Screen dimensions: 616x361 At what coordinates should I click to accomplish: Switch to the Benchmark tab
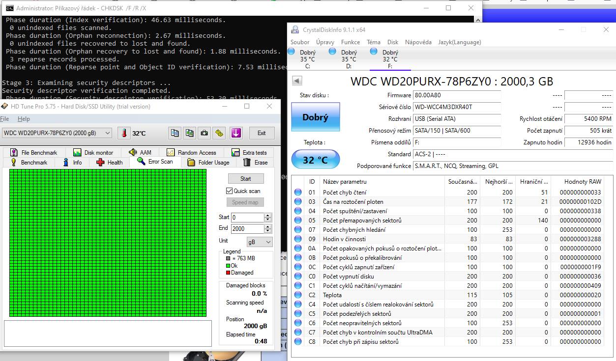[x=29, y=163]
